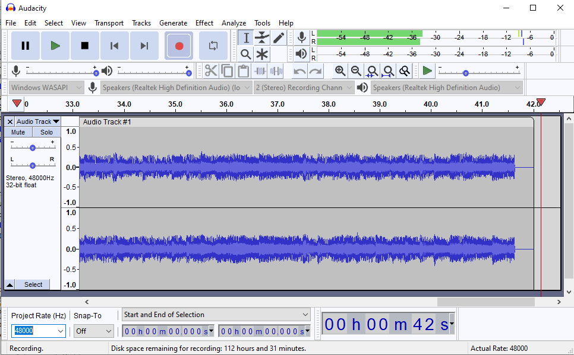Click the record meter microphone icon
574x355 pixels.
point(302,37)
